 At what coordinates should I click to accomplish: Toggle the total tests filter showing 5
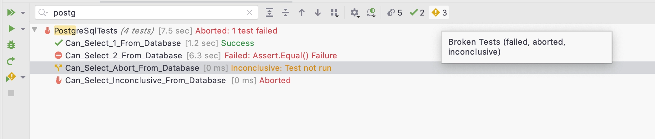pos(395,12)
